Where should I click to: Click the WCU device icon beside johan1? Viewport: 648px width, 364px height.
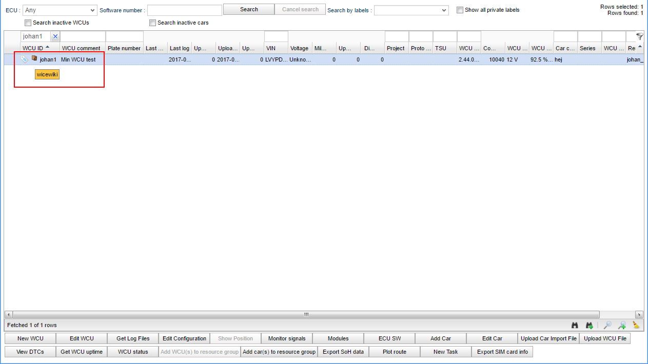point(34,59)
